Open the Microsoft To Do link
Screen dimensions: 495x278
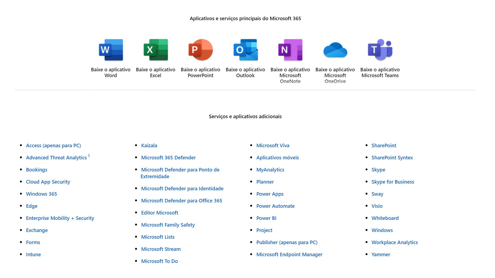click(159, 261)
